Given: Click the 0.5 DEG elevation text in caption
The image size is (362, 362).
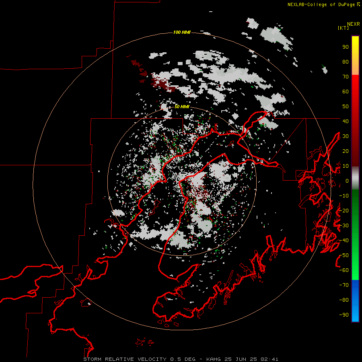Looking at the screenshot, I should pyautogui.click(x=183, y=359).
